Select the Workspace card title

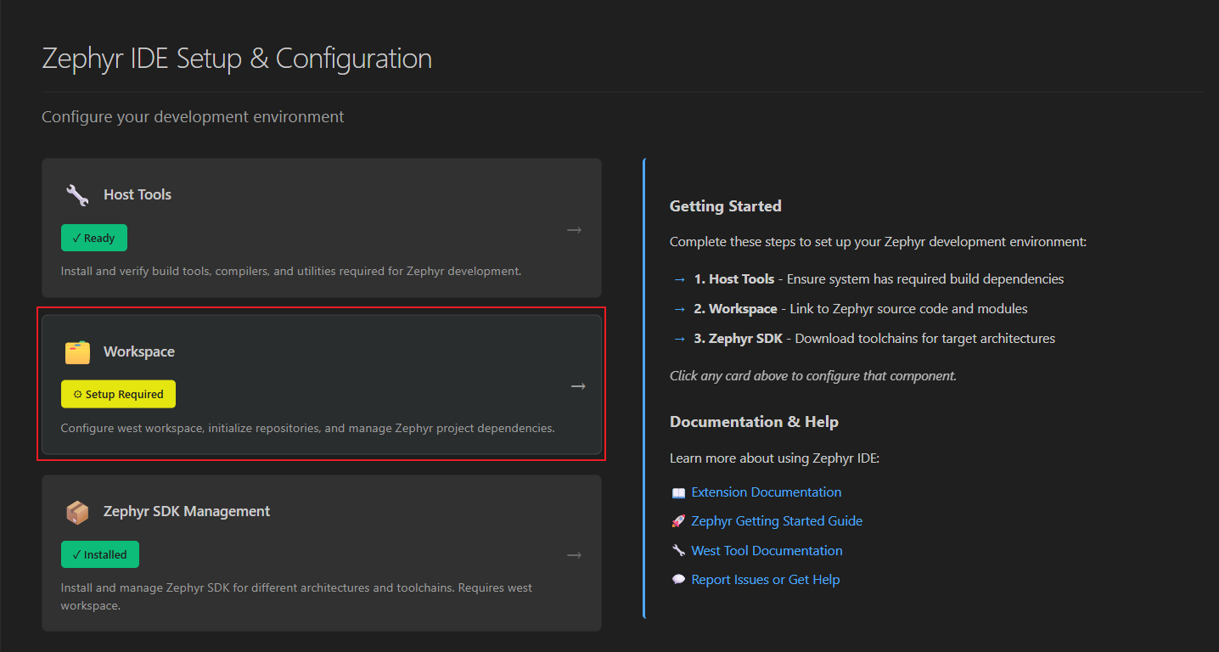139,352
